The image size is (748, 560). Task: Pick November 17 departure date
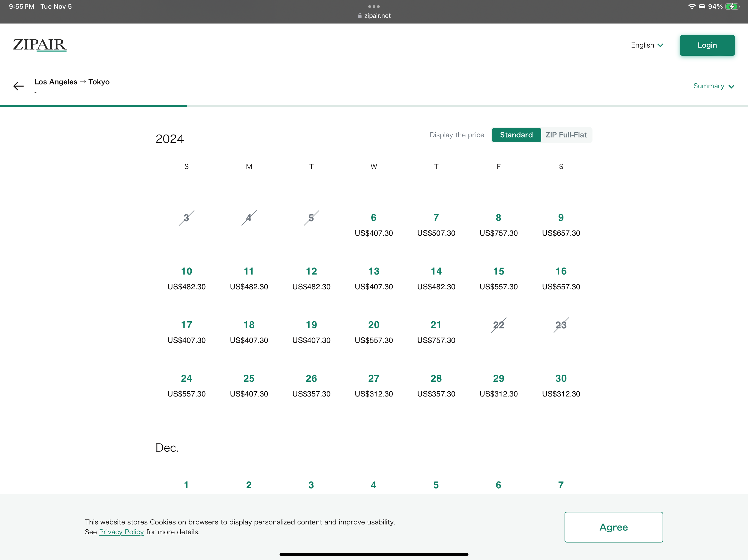187,332
